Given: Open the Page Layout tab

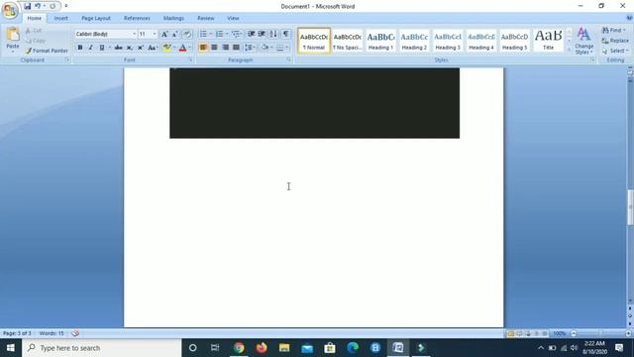Looking at the screenshot, I should pos(96,18).
